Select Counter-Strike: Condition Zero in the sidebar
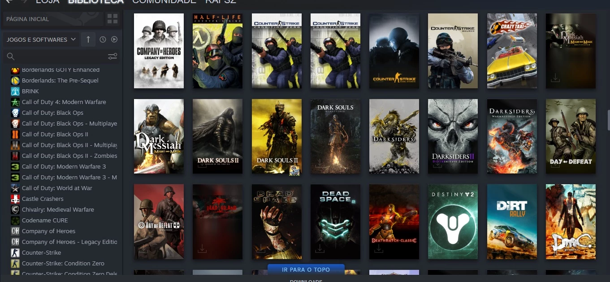The width and height of the screenshot is (610, 282). (63, 264)
